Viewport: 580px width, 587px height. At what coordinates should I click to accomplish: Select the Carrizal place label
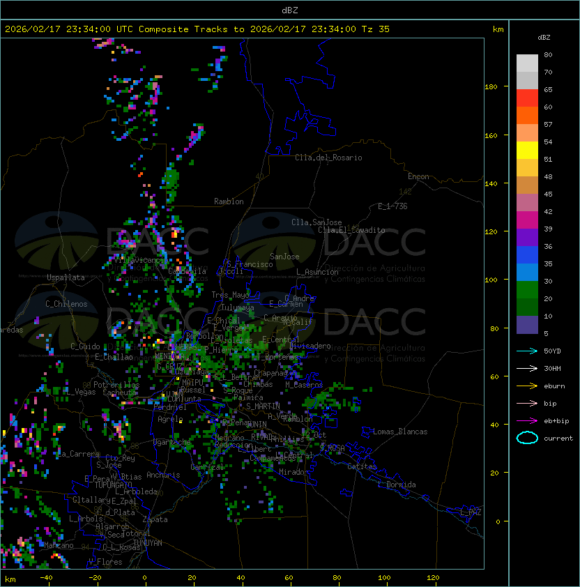point(207,467)
